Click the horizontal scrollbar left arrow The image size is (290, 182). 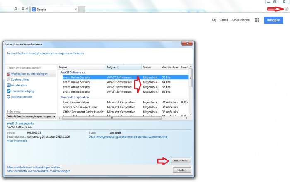click(x=60, y=118)
